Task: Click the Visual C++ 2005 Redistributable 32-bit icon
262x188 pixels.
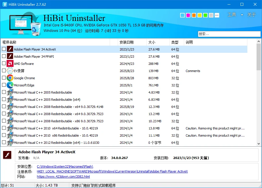Action: pos(10,92)
